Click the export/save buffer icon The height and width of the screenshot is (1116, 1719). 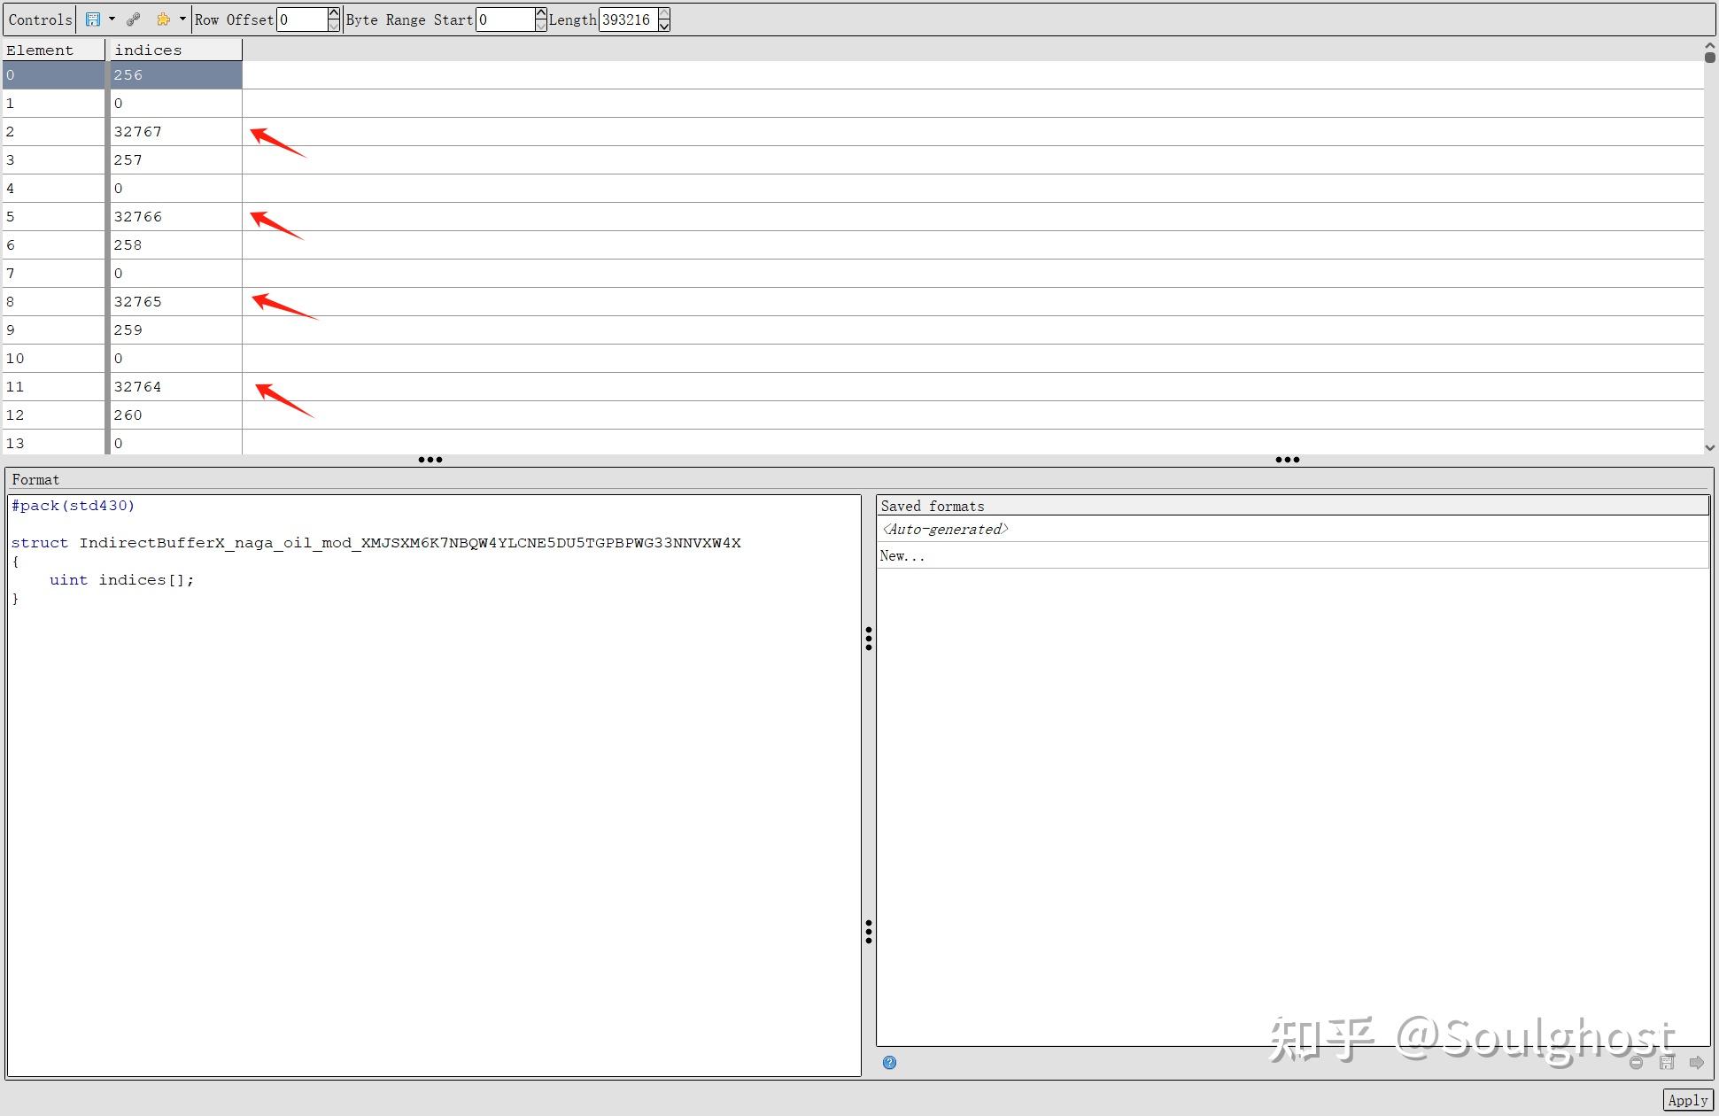tap(93, 19)
